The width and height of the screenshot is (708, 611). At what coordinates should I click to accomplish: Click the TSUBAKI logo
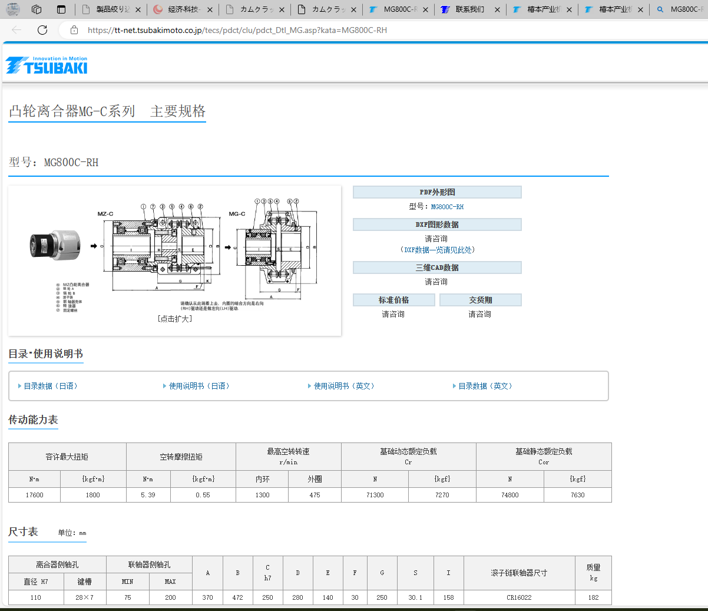coord(46,65)
